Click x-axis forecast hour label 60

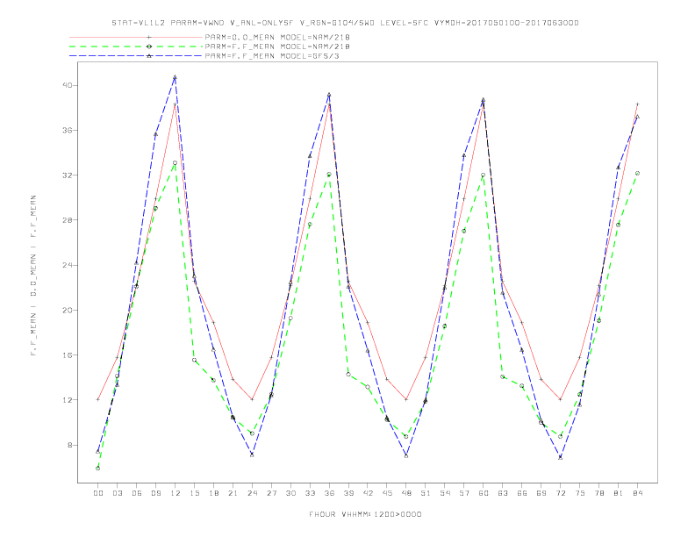(x=484, y=493)
